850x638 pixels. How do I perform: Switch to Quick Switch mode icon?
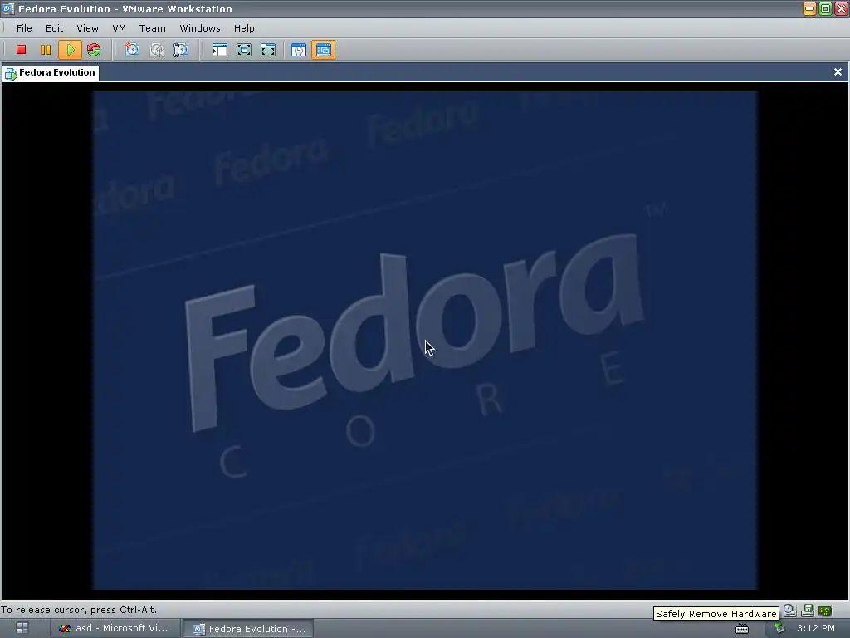[244, 50]
